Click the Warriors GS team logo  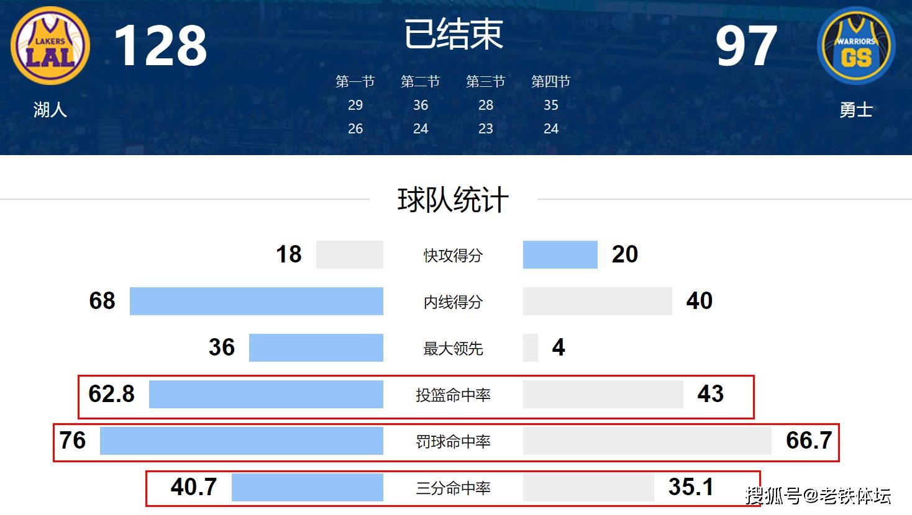[856, 46]
